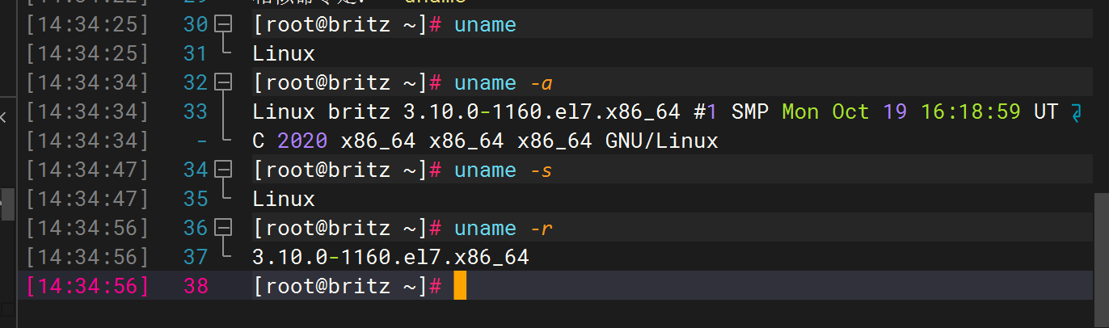
Task: Collapse the fold at line 34
Action: point(223,170)
